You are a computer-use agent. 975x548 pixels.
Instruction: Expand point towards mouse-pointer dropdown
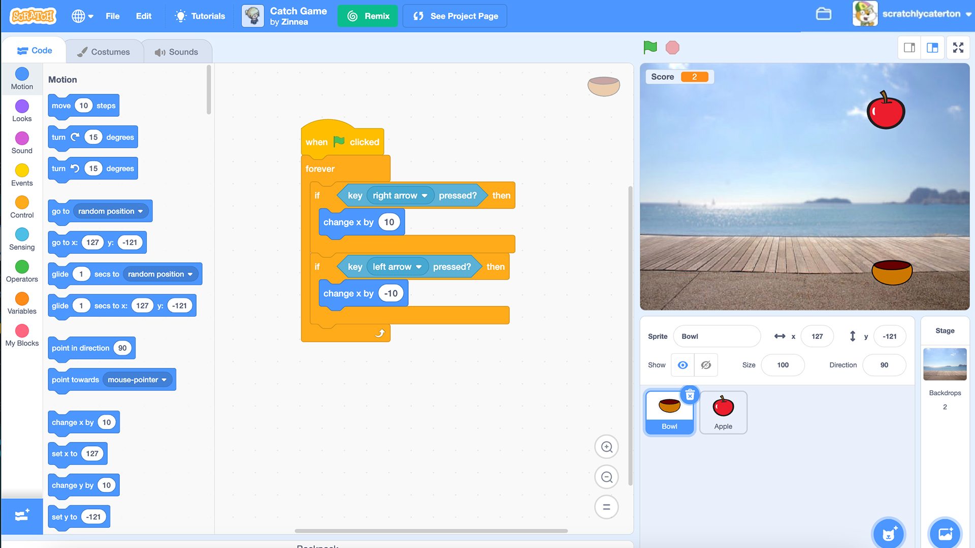[x=138, y=380]
